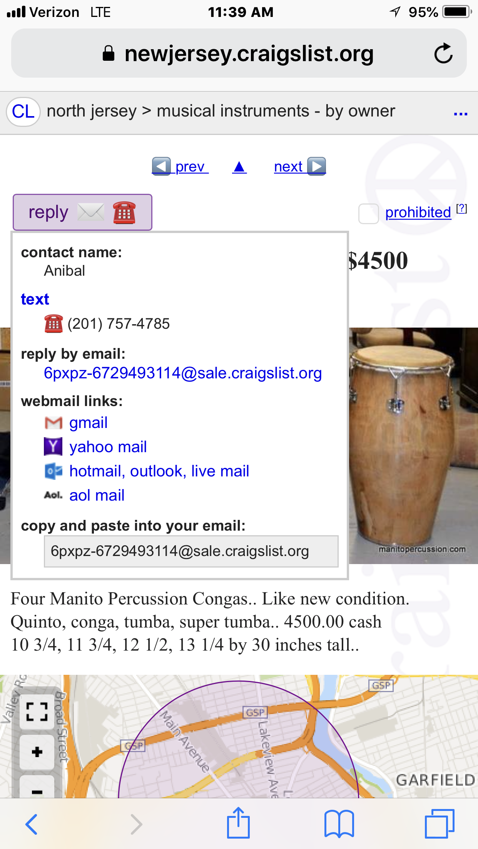Image resolution: width=478 pixels, height=849 pixels.
Task: Open the Safari share sheet icon
Action: [238, 823]
